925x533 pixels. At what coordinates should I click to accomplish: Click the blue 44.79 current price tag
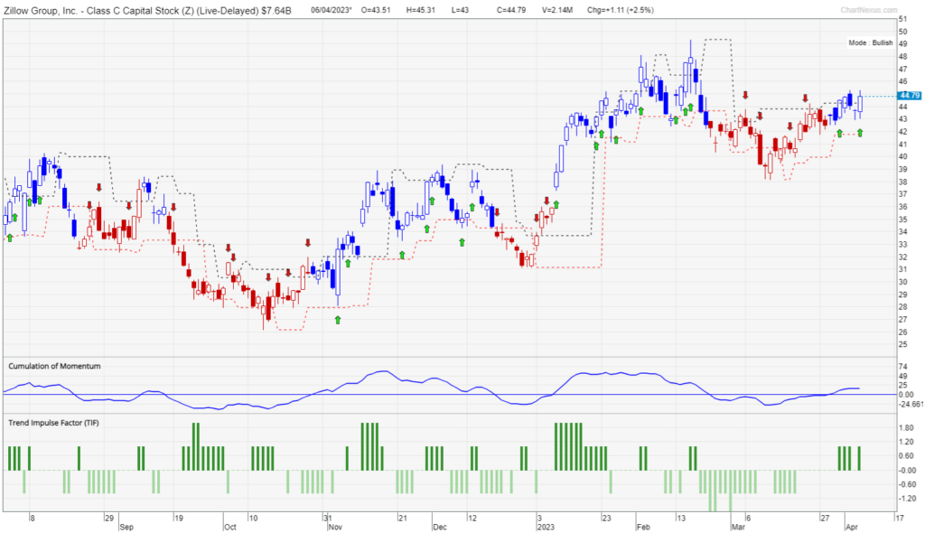click(909, 96)
